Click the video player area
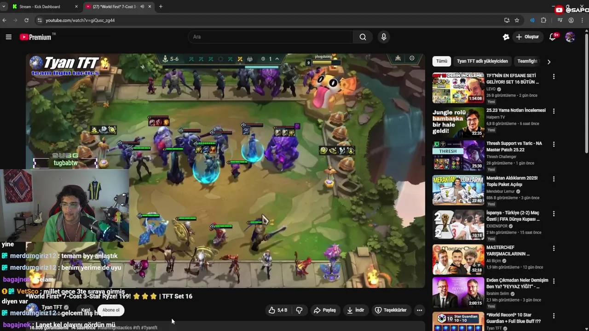This screenshot has height=331, width=589. pos(225,171)
